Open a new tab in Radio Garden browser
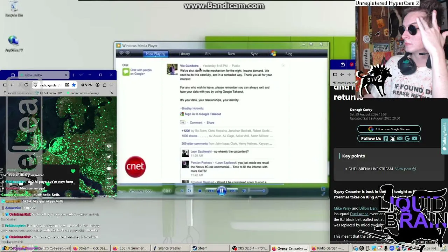The height and width of the screenshot is (252, 448). pyautogui.click(x=73, y=75)
